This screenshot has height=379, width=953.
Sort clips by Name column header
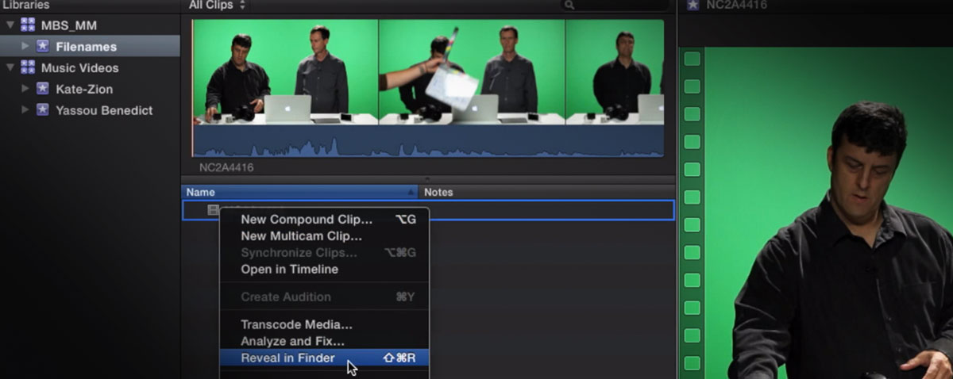[x=301, y=192]
